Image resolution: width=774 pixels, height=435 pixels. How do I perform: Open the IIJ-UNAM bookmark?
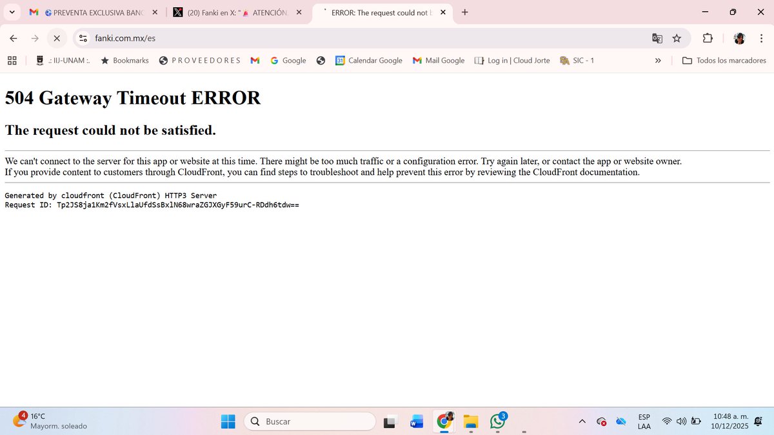(x=62, y=61)
